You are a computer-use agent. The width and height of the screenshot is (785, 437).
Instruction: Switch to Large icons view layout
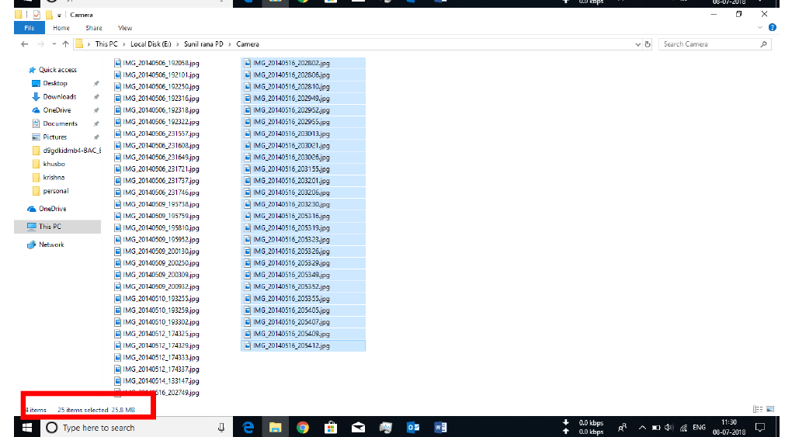770,410
